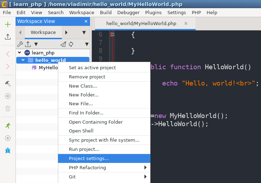Open the File menu

coord(7,12)
